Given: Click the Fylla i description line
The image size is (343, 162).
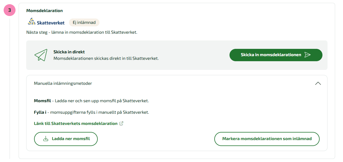Looking at the screenshot, I should pos(91,112).
